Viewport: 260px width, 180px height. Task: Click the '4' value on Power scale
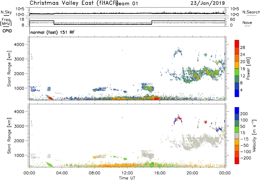241,90
